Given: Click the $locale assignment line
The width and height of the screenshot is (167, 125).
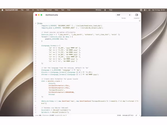Looking at the screenshot, I should coord(67,72).
